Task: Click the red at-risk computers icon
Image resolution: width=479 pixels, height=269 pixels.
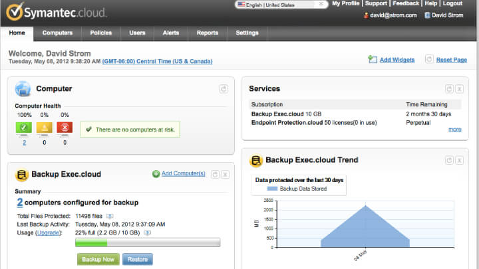Action: 65,129
